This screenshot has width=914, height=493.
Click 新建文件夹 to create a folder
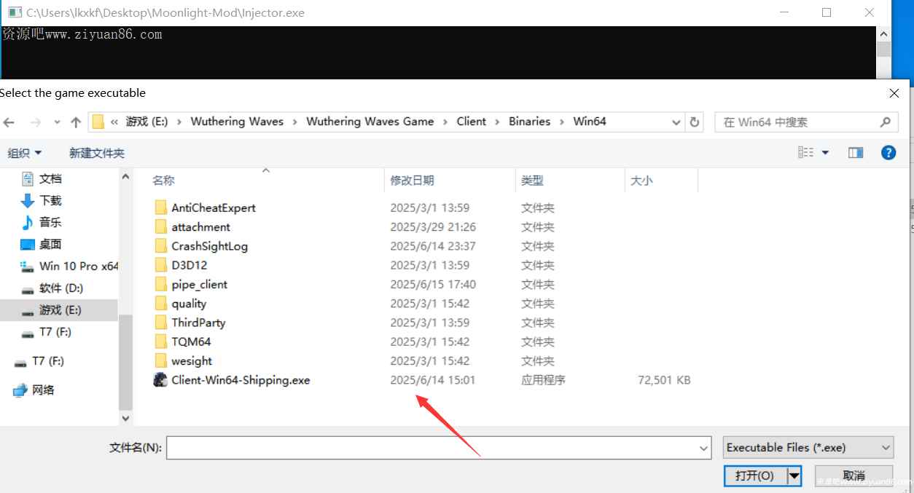(x=96, y=153)
